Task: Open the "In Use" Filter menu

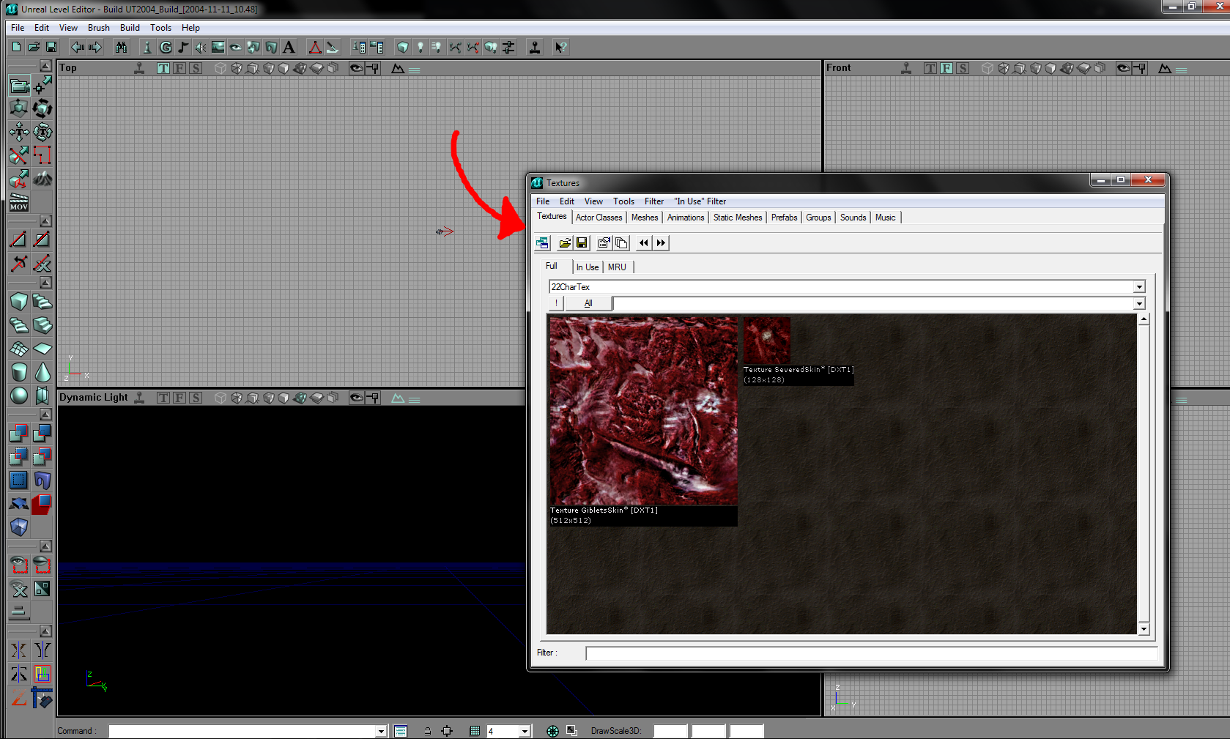Action: pos(700,201)
